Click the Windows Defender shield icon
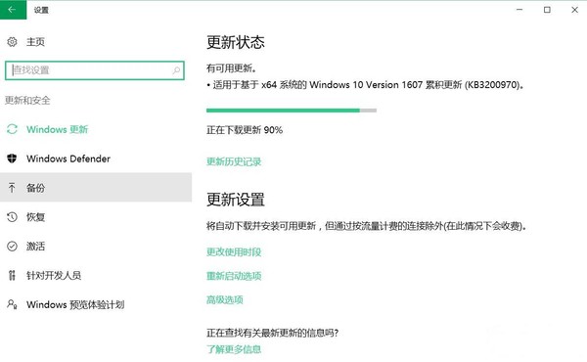The height and width of the screenshot is (362, 587). (x=12, y=158)
